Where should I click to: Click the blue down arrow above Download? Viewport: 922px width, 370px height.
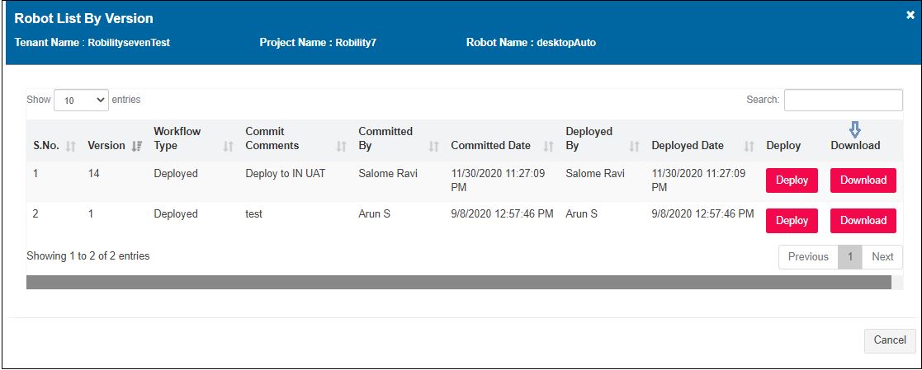tap(855, 129)
